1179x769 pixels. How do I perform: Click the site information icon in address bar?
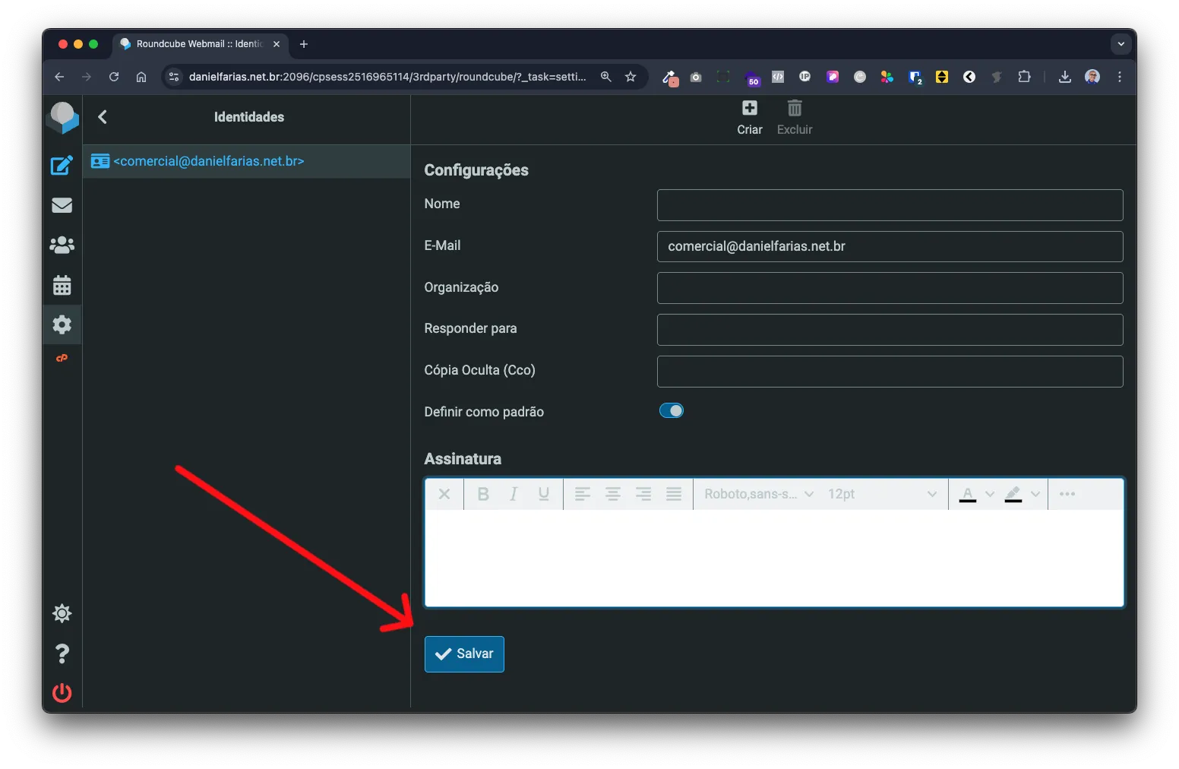point(174,77)
